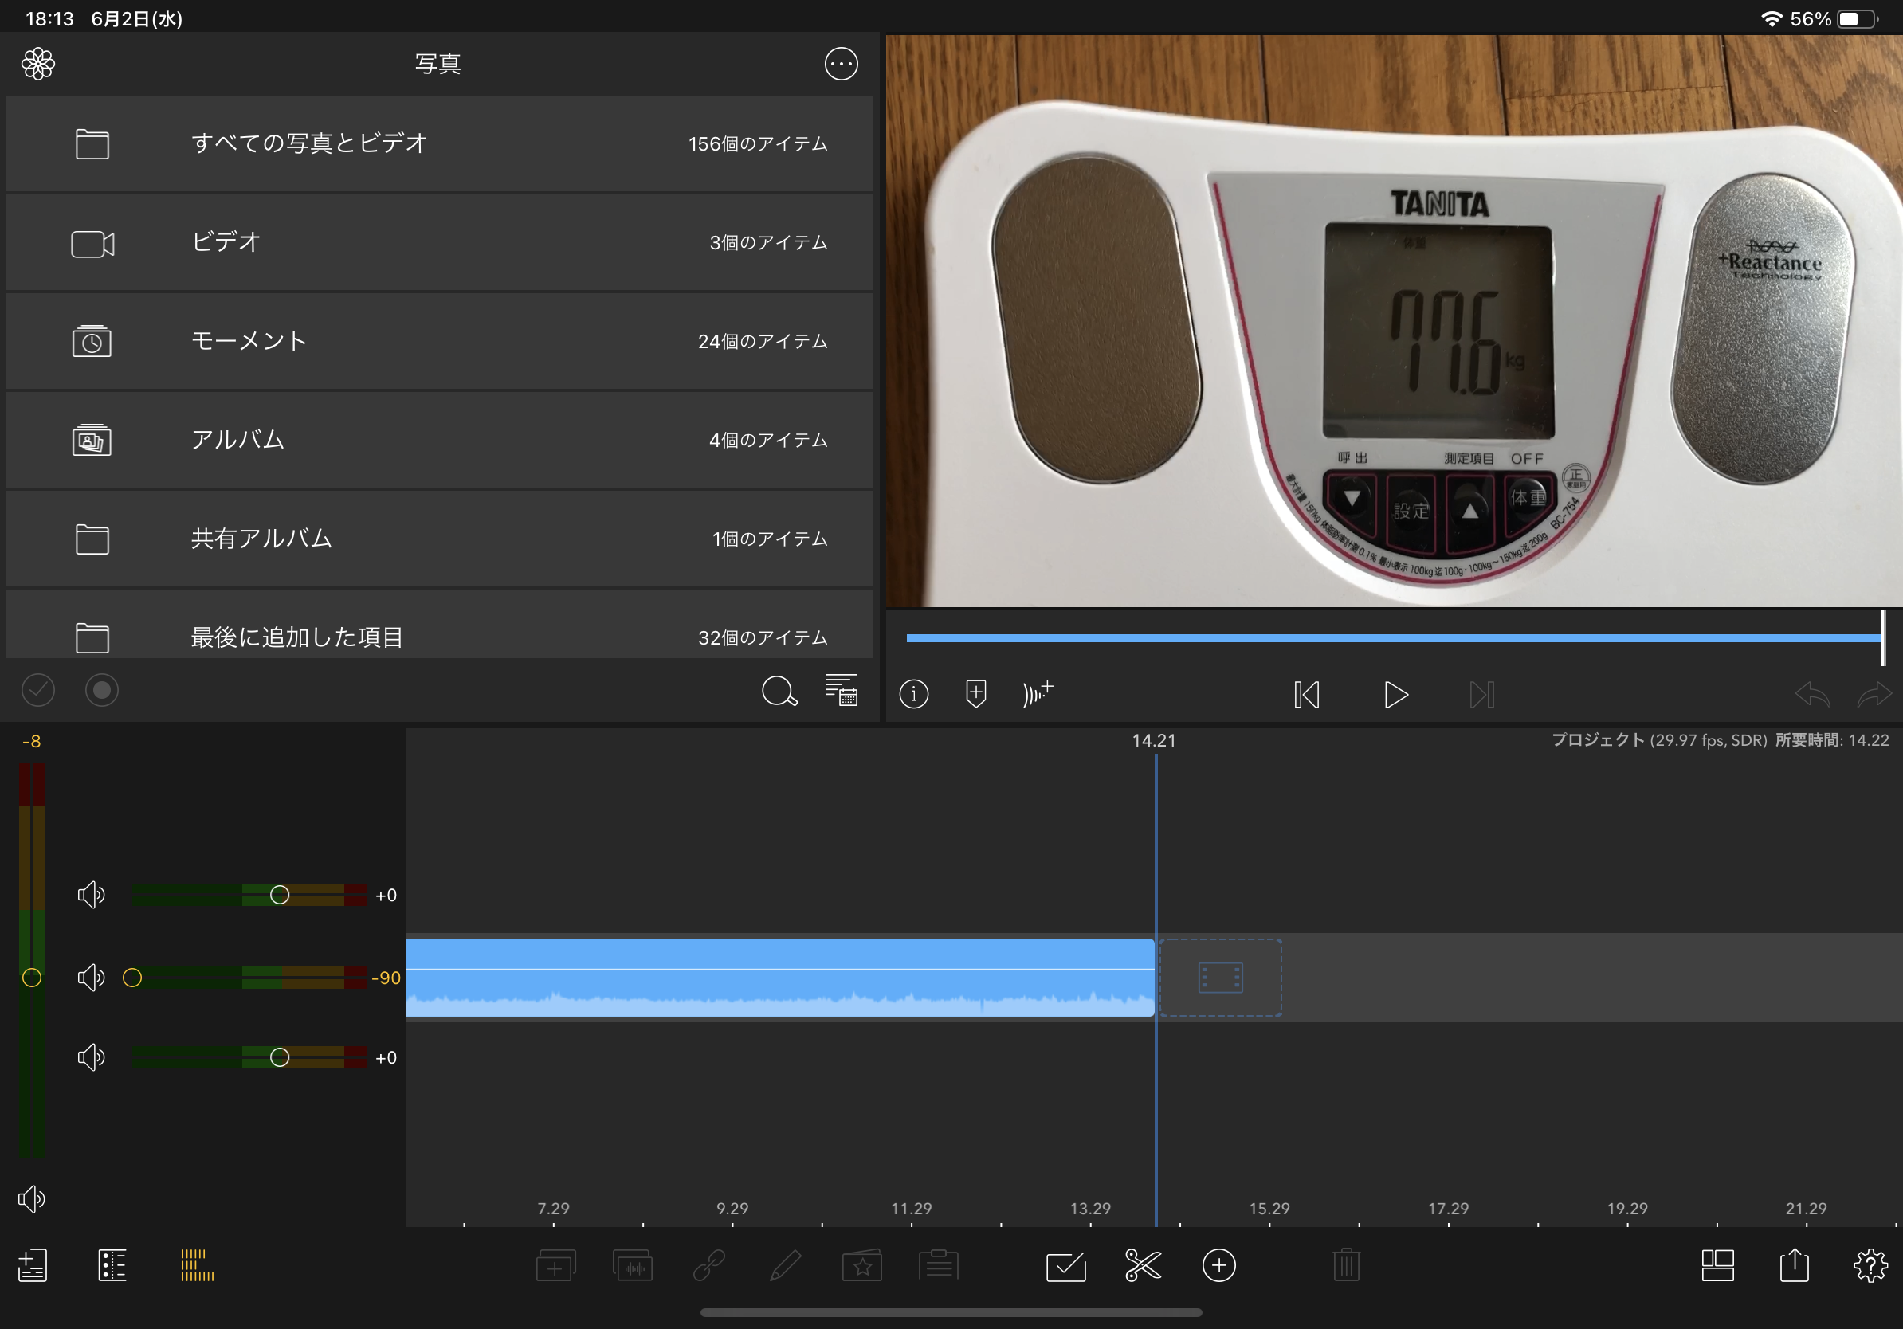
Task: Toggle master audio speaker icon
Action: click(32, 1199)
